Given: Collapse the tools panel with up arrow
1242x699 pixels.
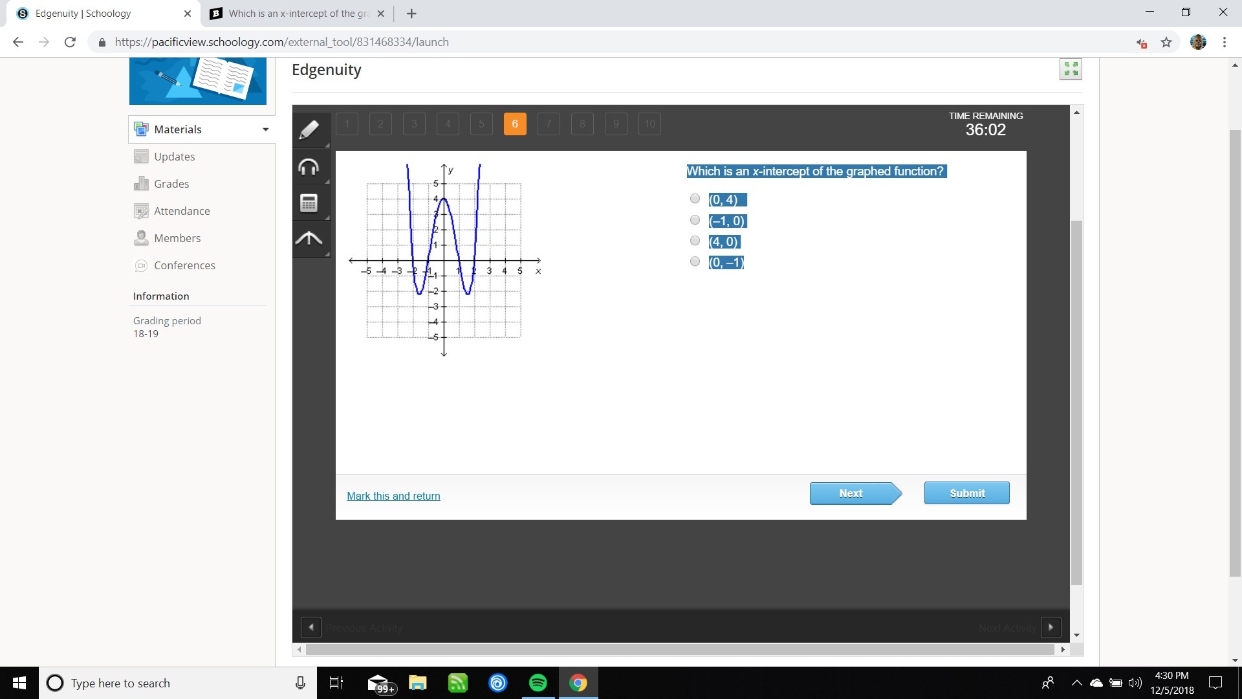Looking at the screenshot, I should [x=309, y=239].
